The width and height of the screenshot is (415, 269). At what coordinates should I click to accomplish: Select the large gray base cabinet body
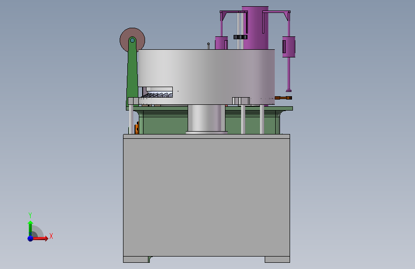click(206, 197)
